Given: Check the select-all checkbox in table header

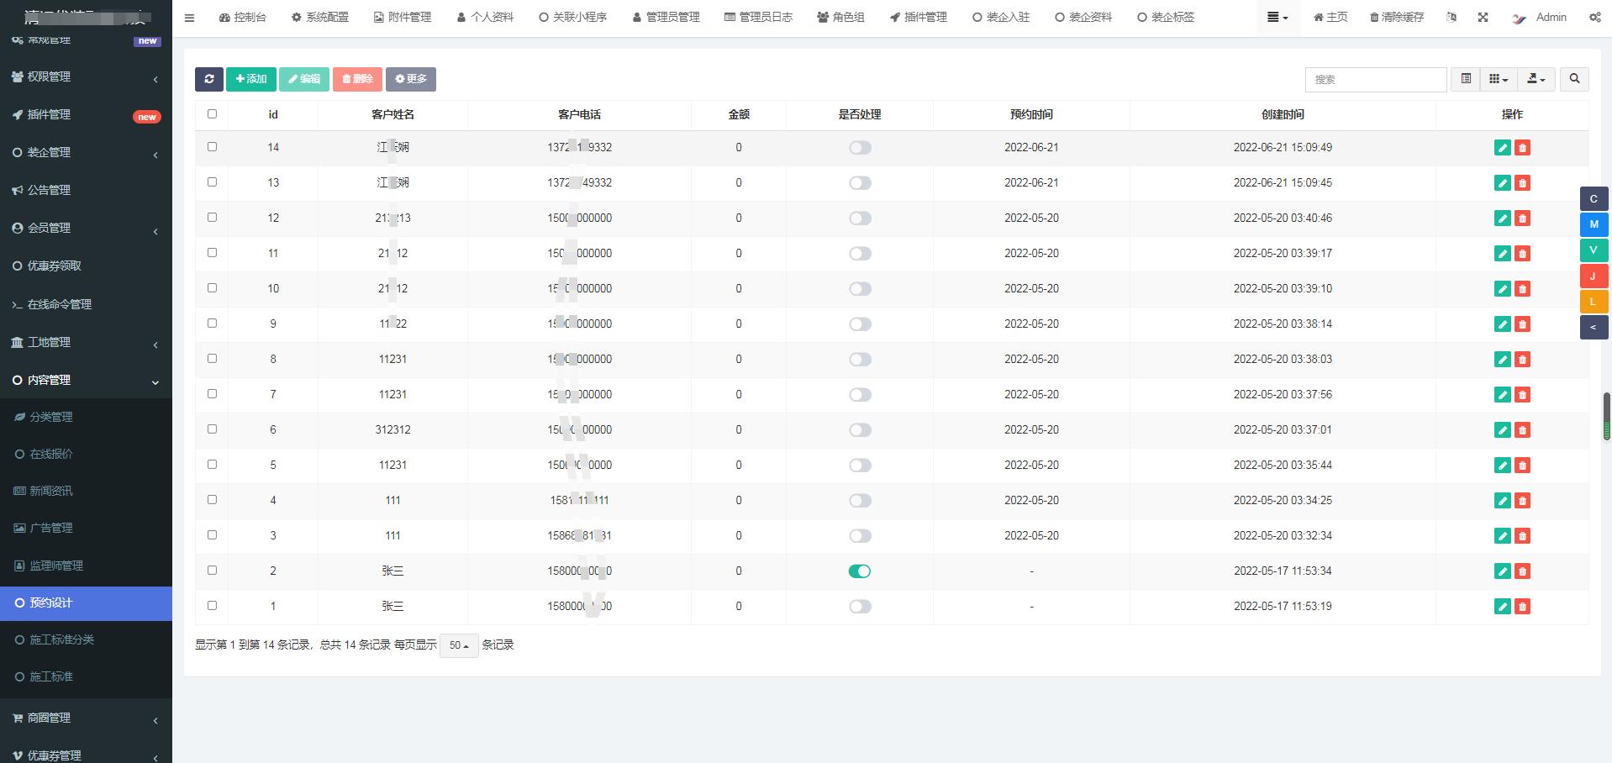Looking at the screenshot, I should tap(212, 114).
